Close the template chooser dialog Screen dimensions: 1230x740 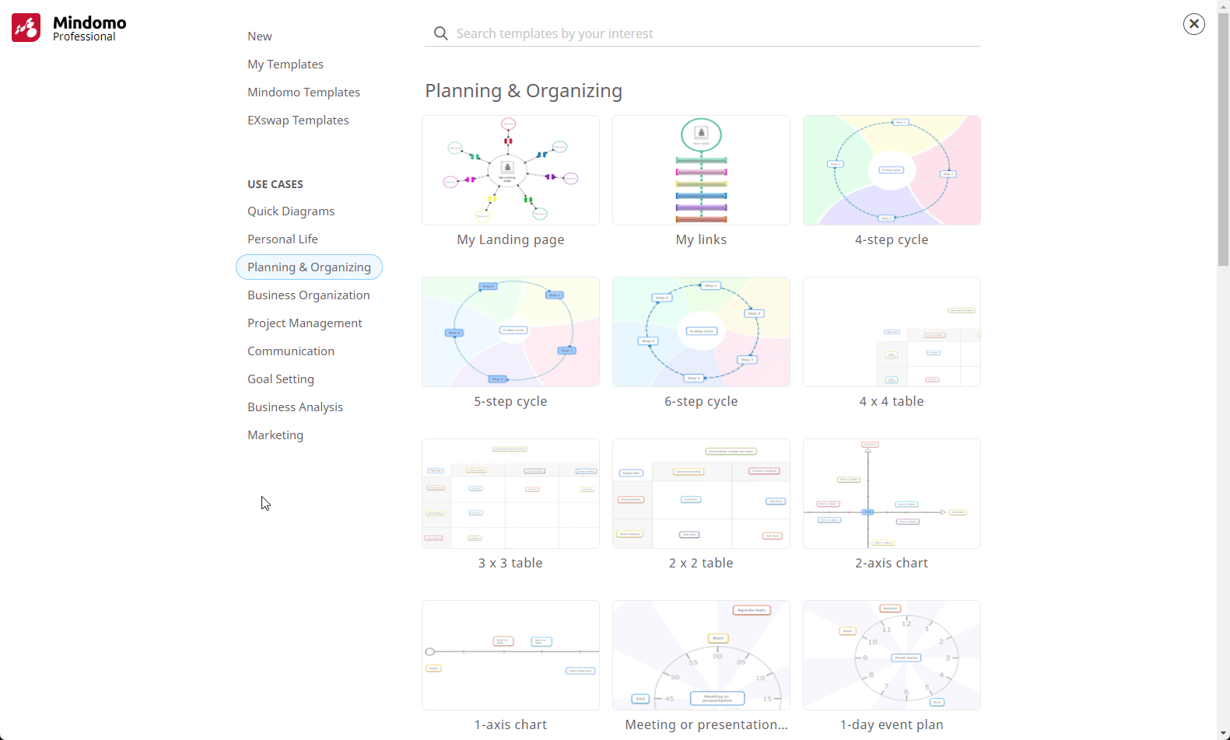(x=1193, y=24)
